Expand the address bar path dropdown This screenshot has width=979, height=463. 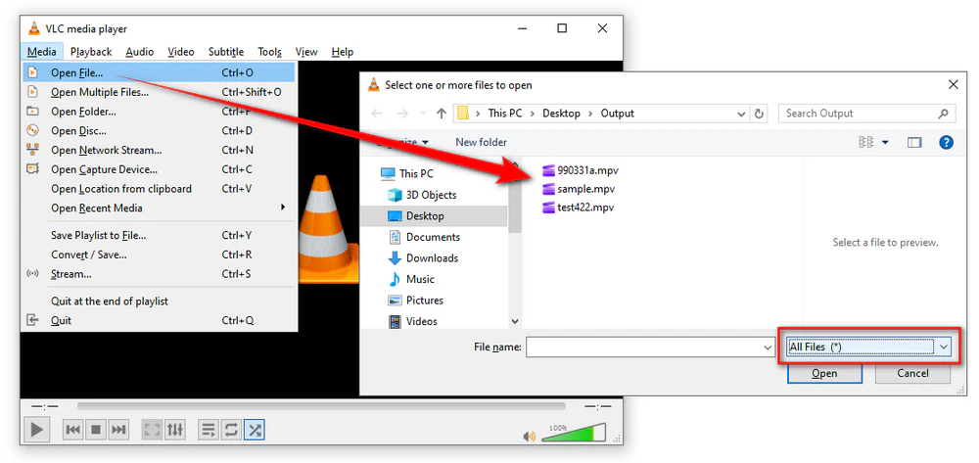coord(741,115)
